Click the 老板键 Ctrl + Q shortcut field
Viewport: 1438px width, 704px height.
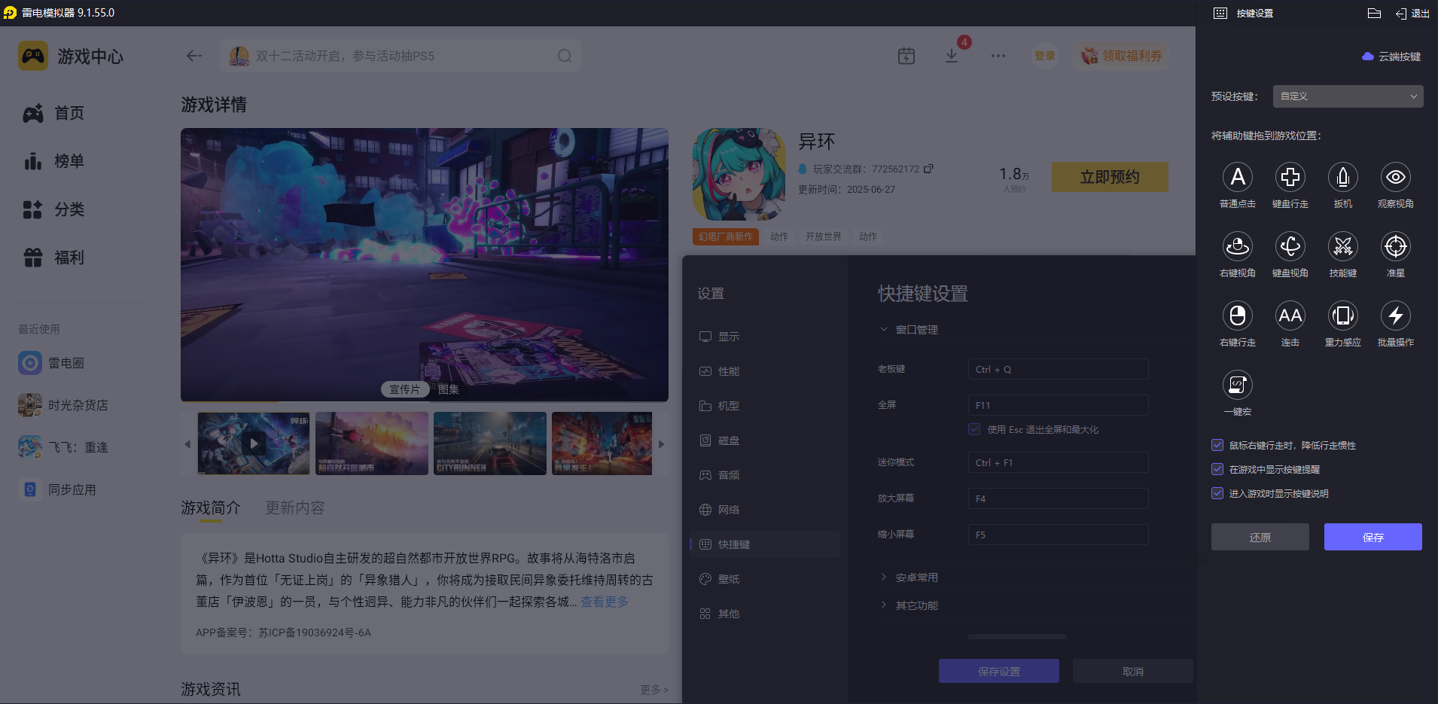[1058, 369]
